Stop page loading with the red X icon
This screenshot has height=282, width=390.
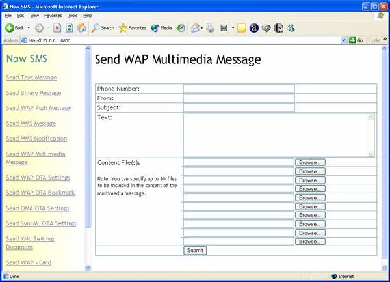click(57, 28)
